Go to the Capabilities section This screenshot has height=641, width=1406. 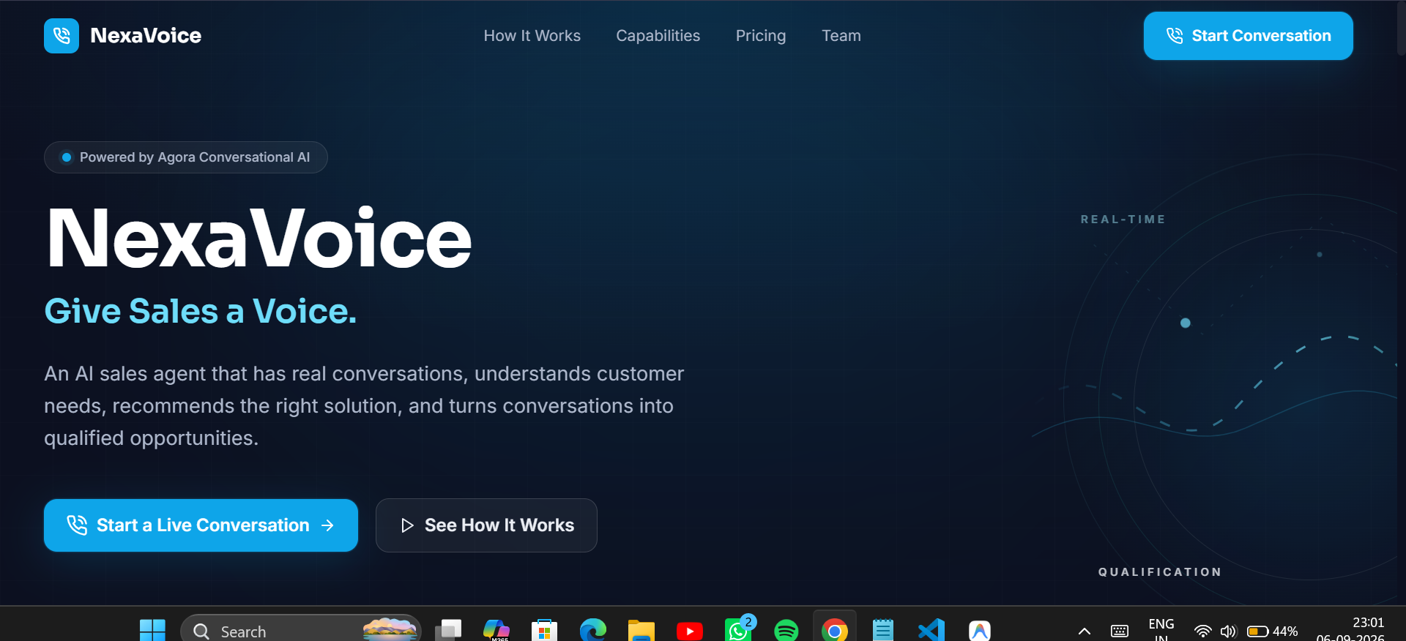(x=658, y=36)
